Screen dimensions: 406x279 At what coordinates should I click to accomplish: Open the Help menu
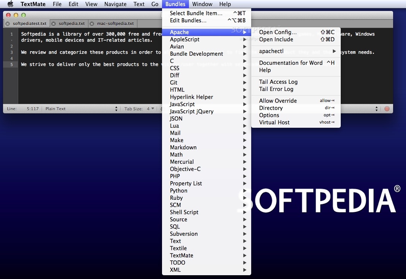tap(225, 4)
